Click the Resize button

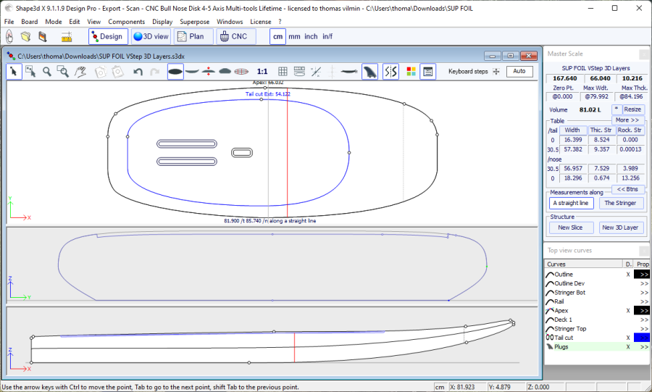coord(632,109)
